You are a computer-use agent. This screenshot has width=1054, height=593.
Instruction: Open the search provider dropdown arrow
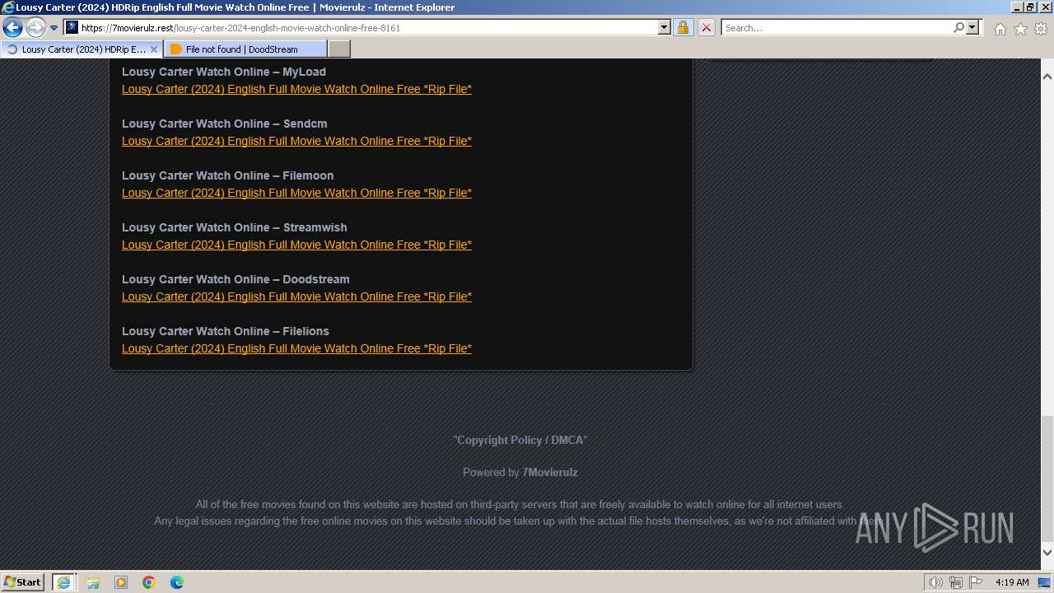click(x=972, y=27)
